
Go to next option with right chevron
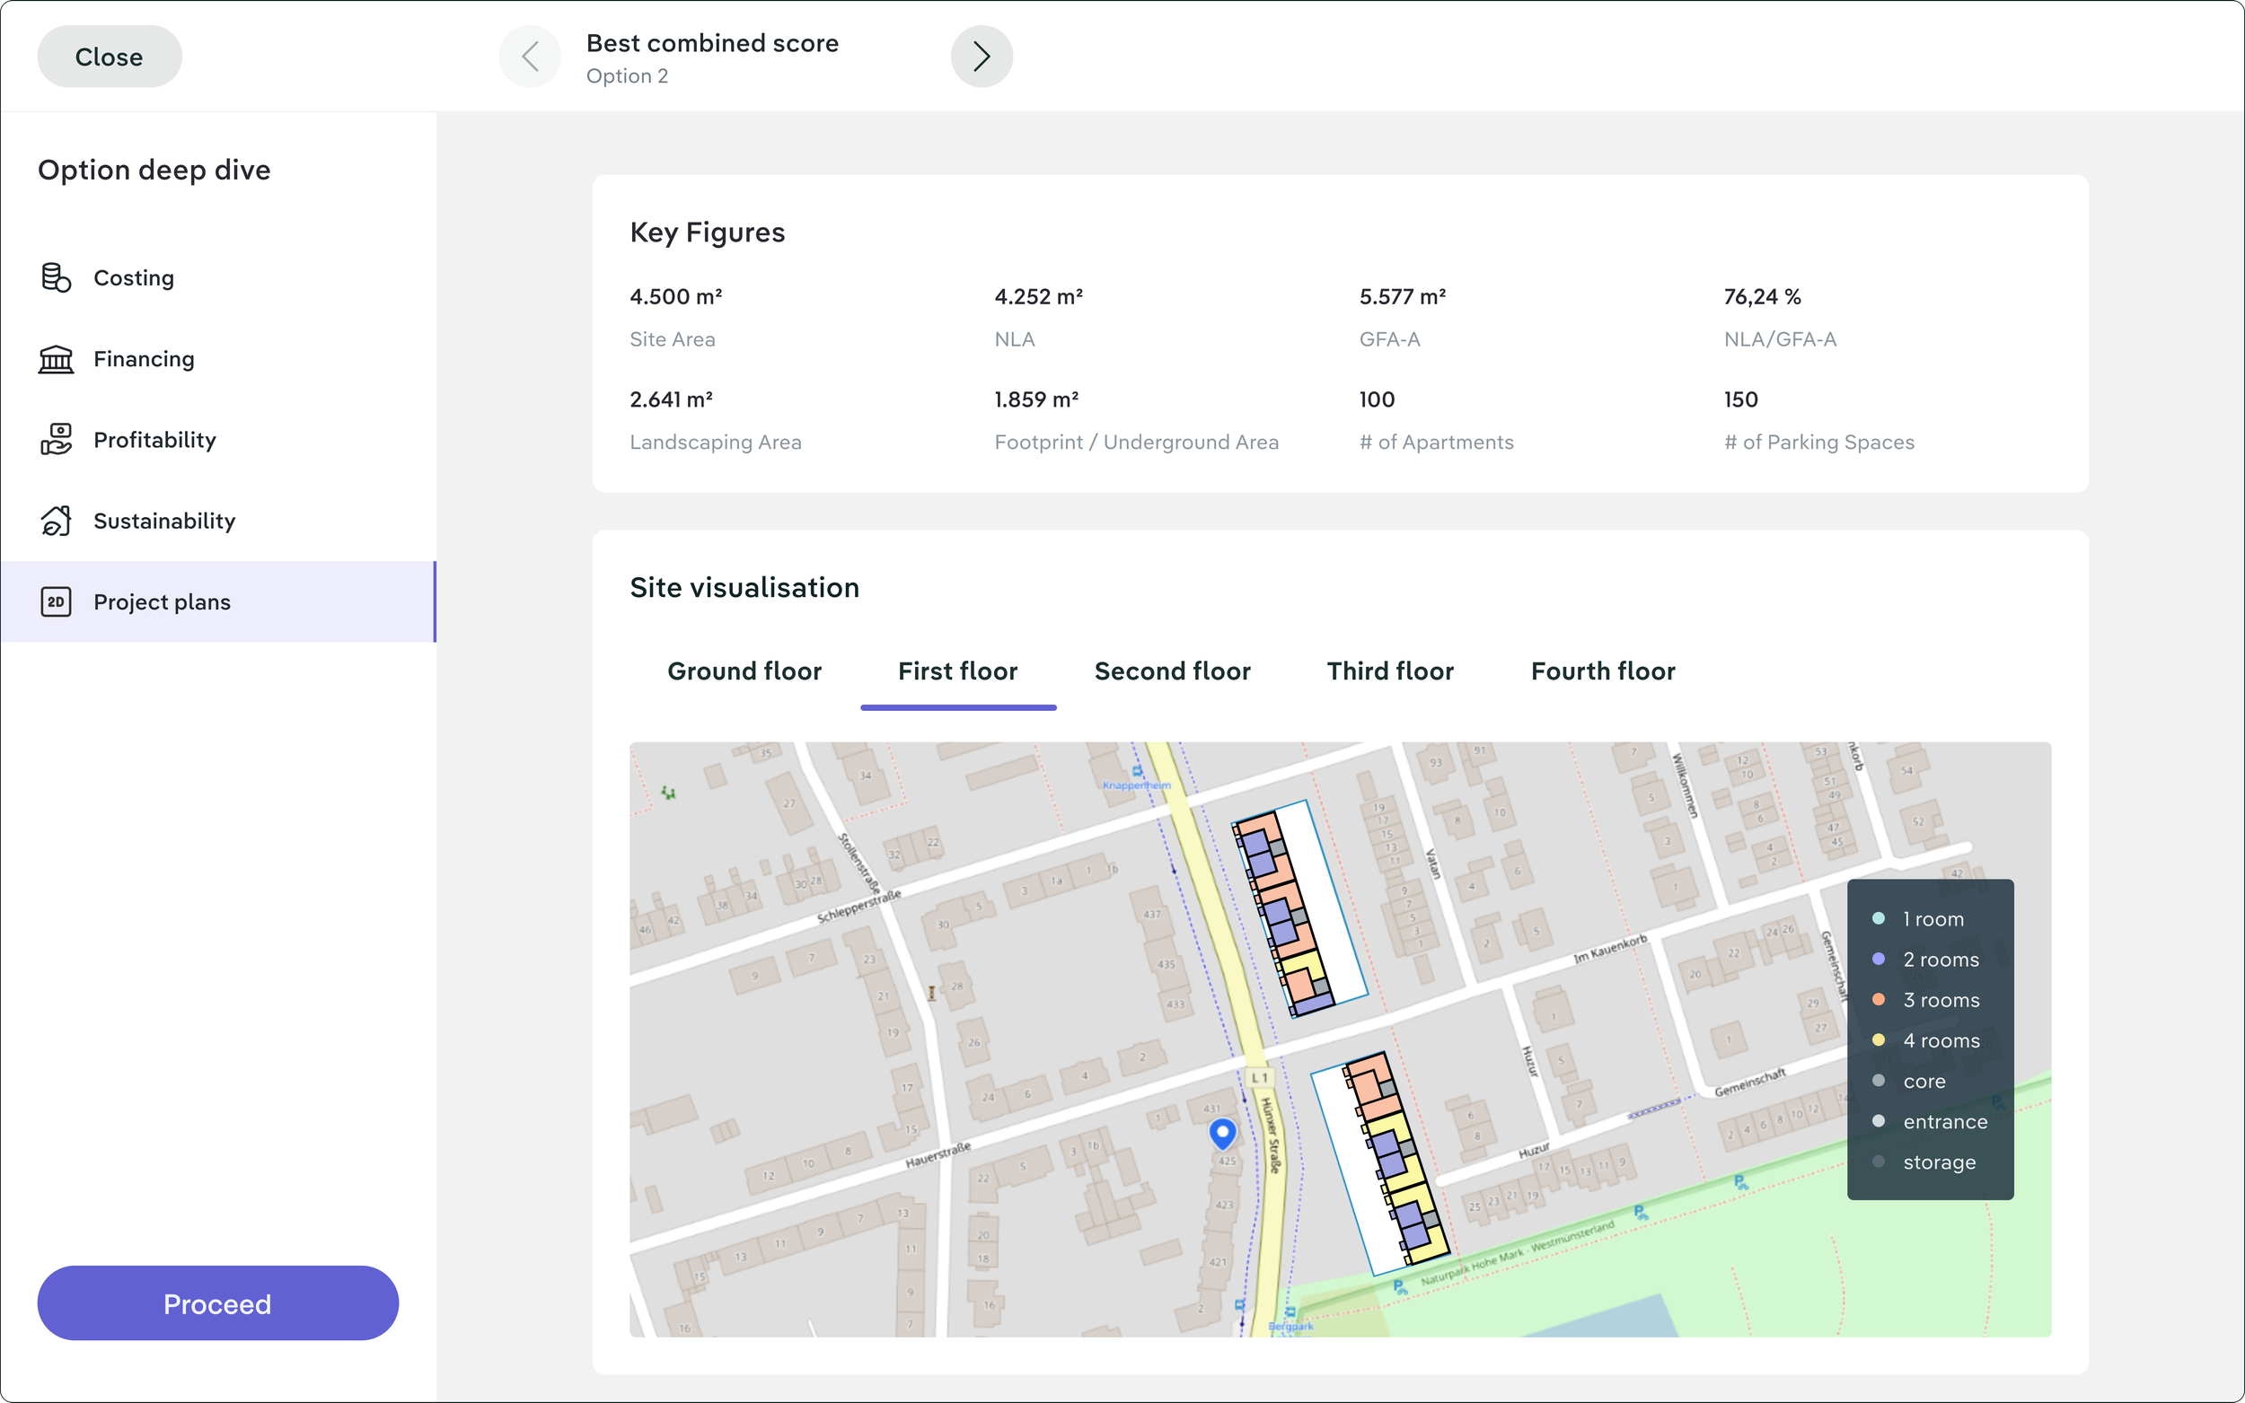pos(981,57)
